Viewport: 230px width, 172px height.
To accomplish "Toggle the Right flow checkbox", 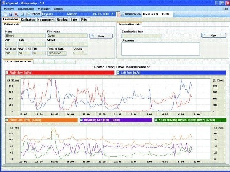I will [7, 73].
